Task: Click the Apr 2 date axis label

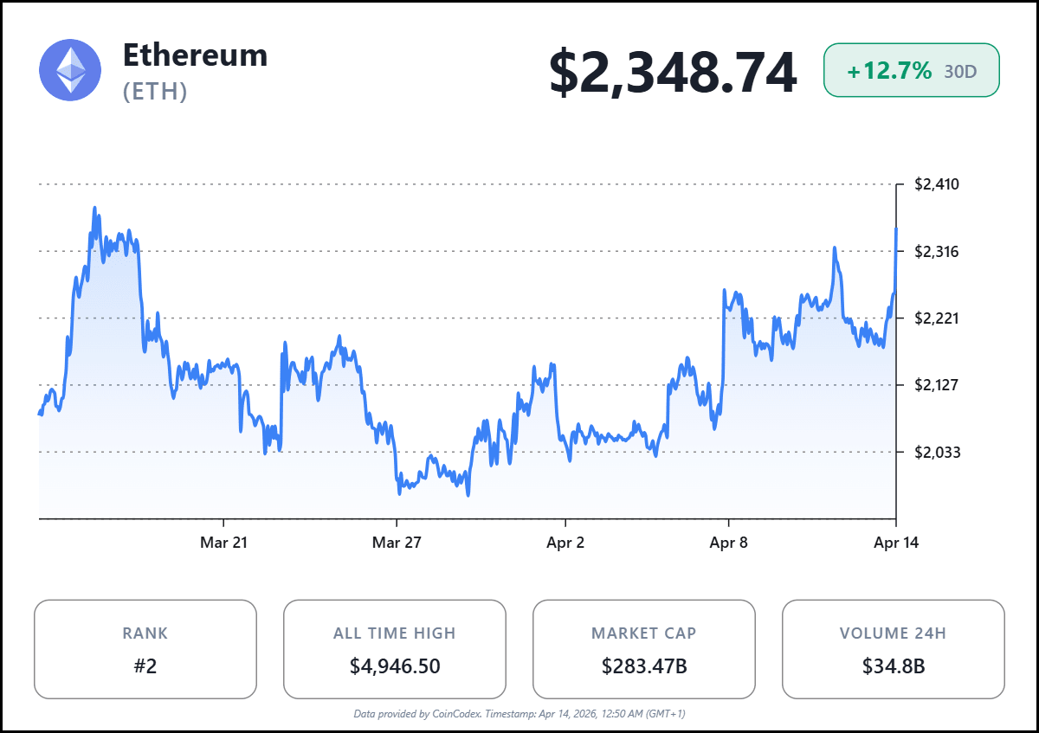Action: 565,543
